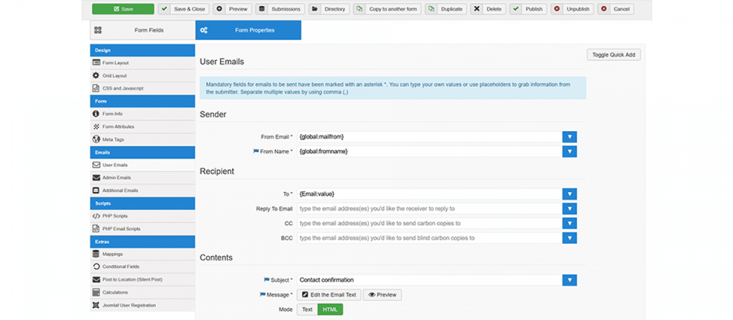
Task: Click the BCC input field
Action: pyautogui.click(x=429, y=238)
